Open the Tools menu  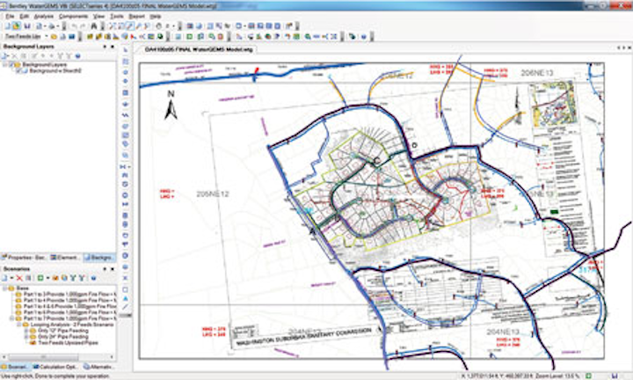click(117, 16)
